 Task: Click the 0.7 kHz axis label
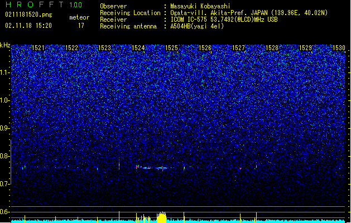click(4, 184)
